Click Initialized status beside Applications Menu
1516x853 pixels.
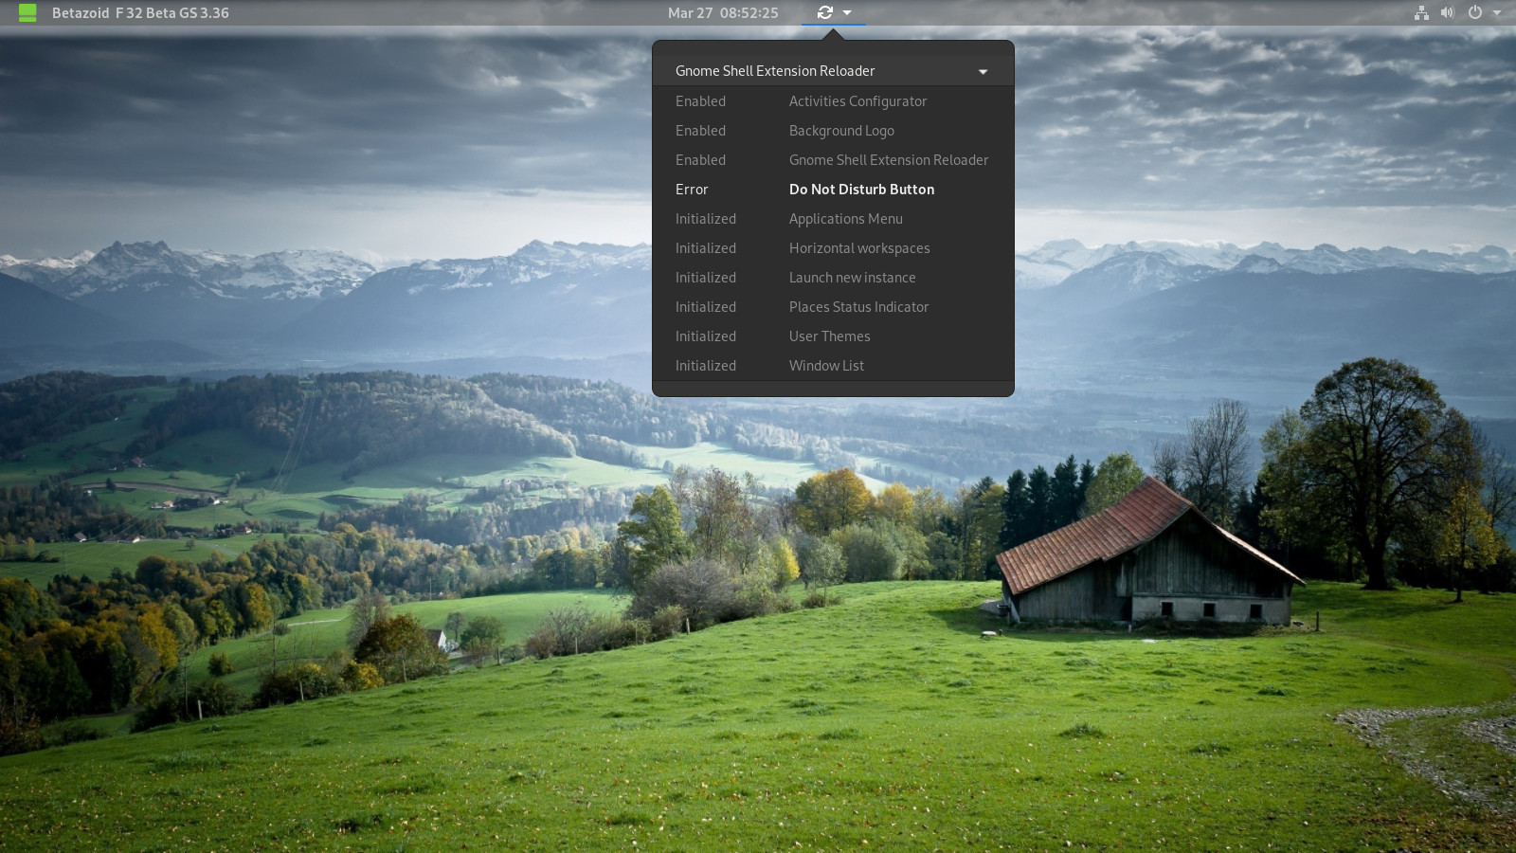pyautogui.click(x=705, y=219)
